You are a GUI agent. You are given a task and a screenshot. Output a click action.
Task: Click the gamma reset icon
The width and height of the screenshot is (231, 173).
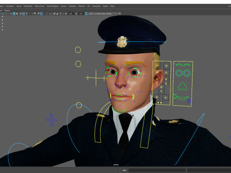(76, 13)
